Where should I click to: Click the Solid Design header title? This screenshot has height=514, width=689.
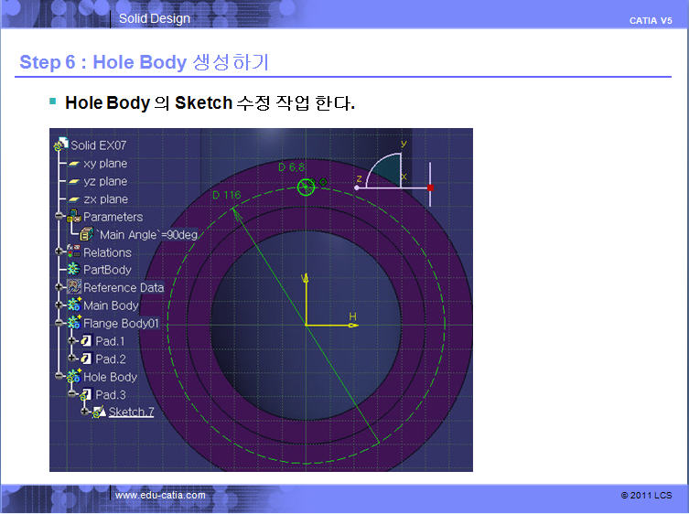155,18
